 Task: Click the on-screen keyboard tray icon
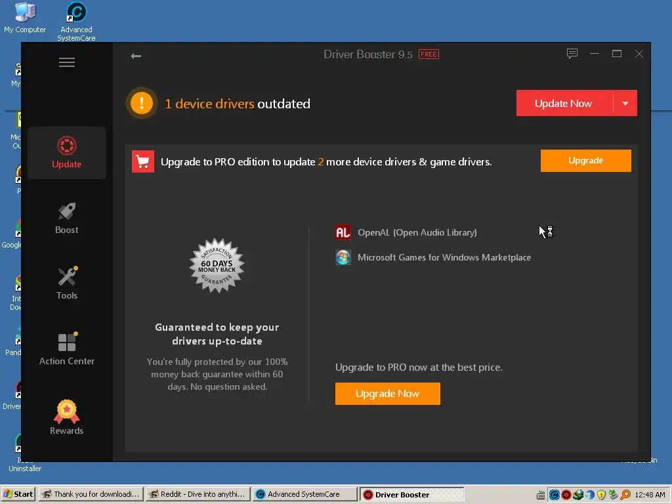(x=541, y=495)
